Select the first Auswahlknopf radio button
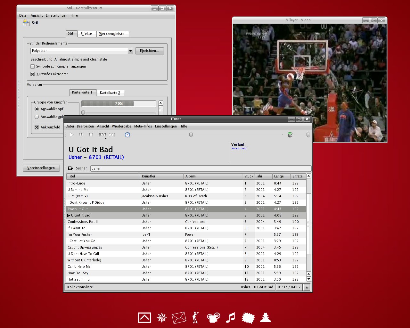410x328 pixels. (x=37, y=109)
